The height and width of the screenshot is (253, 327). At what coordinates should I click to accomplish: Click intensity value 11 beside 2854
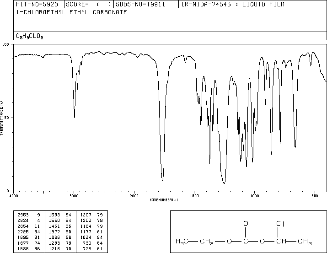point(37,226)
